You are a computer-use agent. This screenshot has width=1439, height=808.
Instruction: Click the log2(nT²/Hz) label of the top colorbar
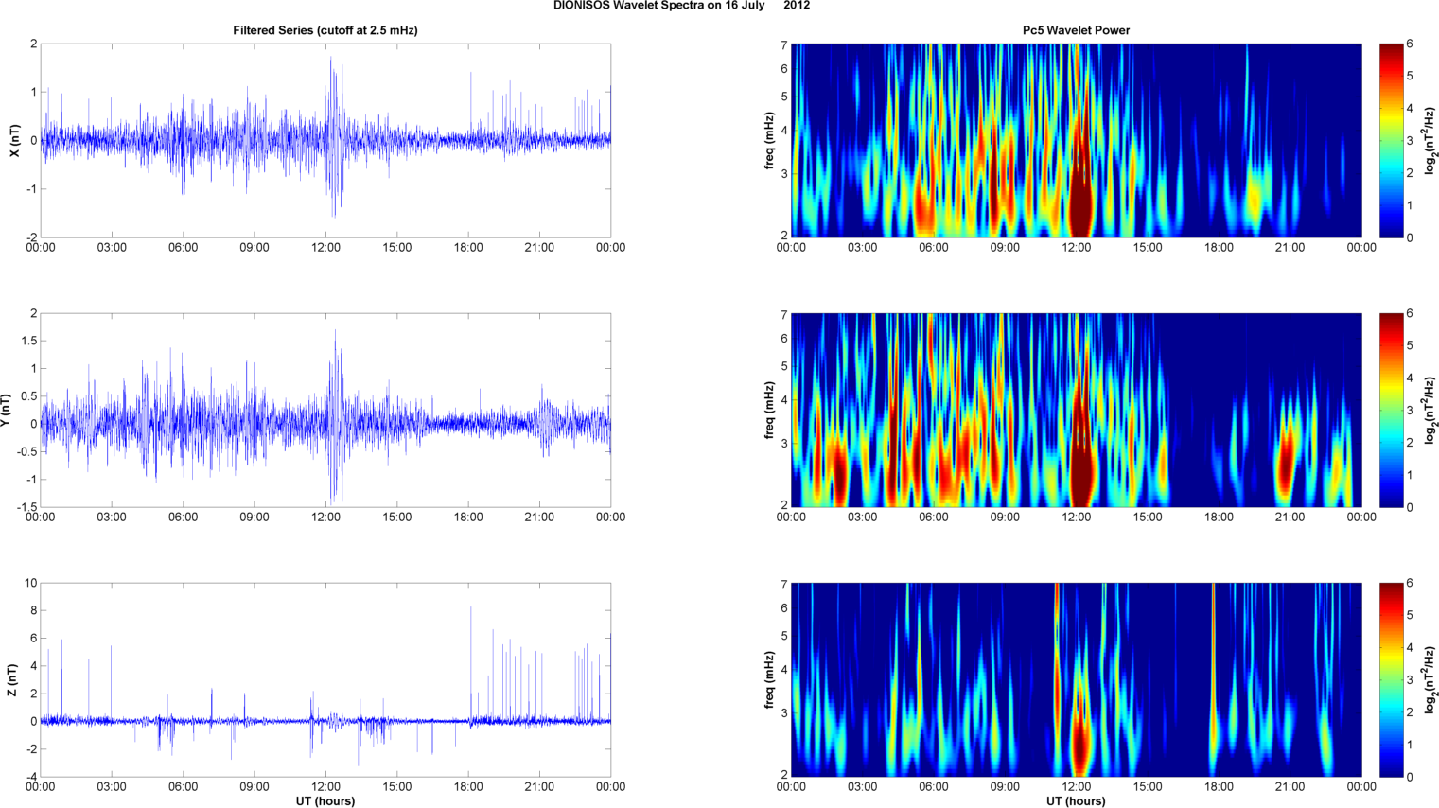point(1430,140)
